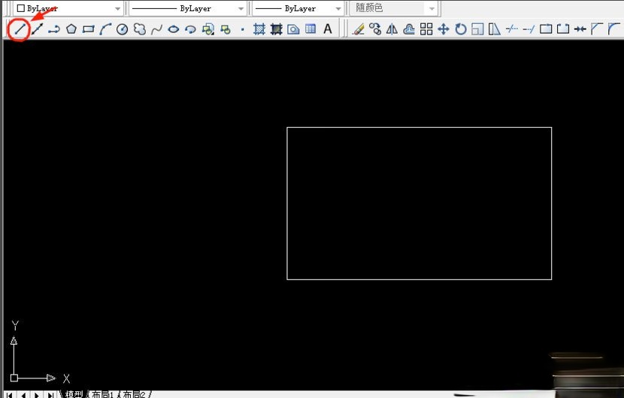The height and width of the screenshot is (398, 624).
Task: Select the Ellipse tool
Action: coord(174,29)
